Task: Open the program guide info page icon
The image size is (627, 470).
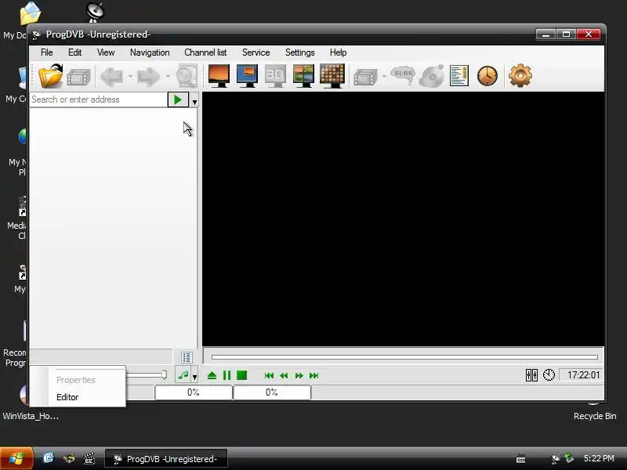Action: (x=459, y=75)
